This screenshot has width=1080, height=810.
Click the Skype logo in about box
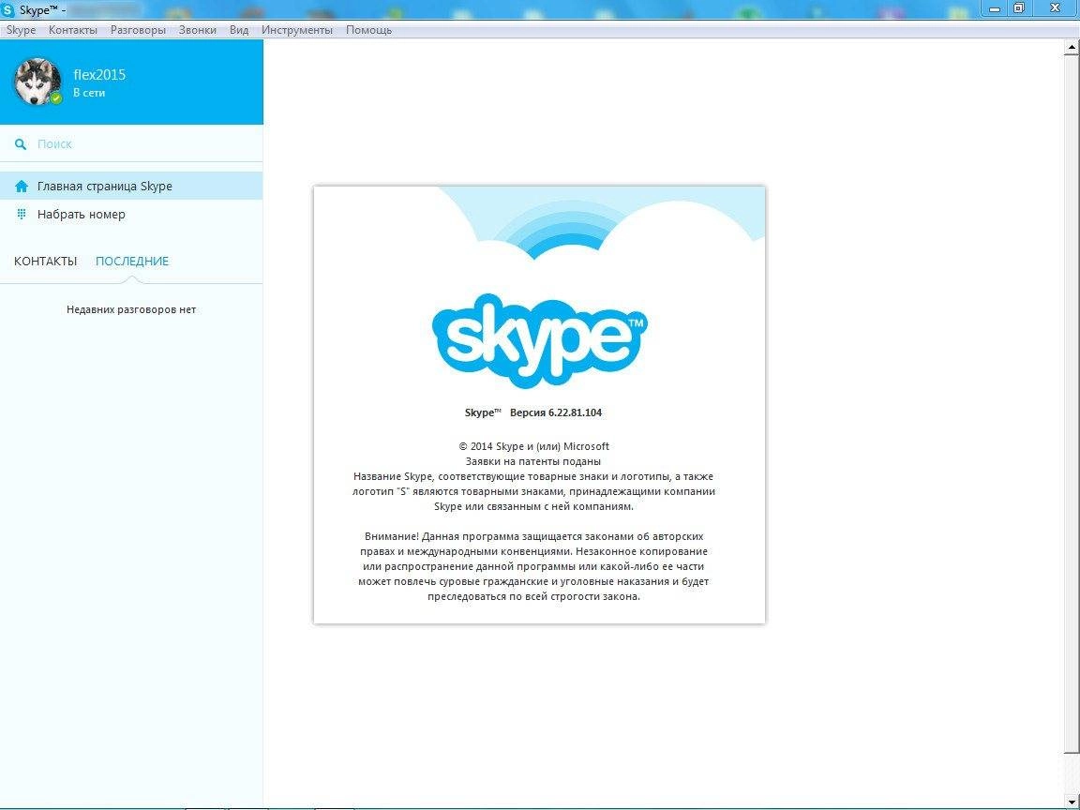[x=539, y=340]
